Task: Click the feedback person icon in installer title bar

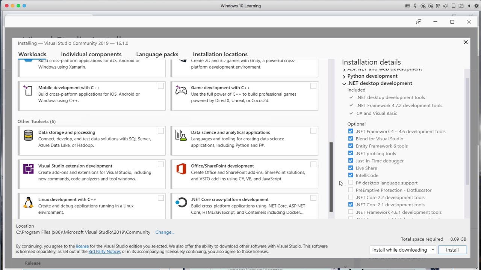Action: click(419, 22)
